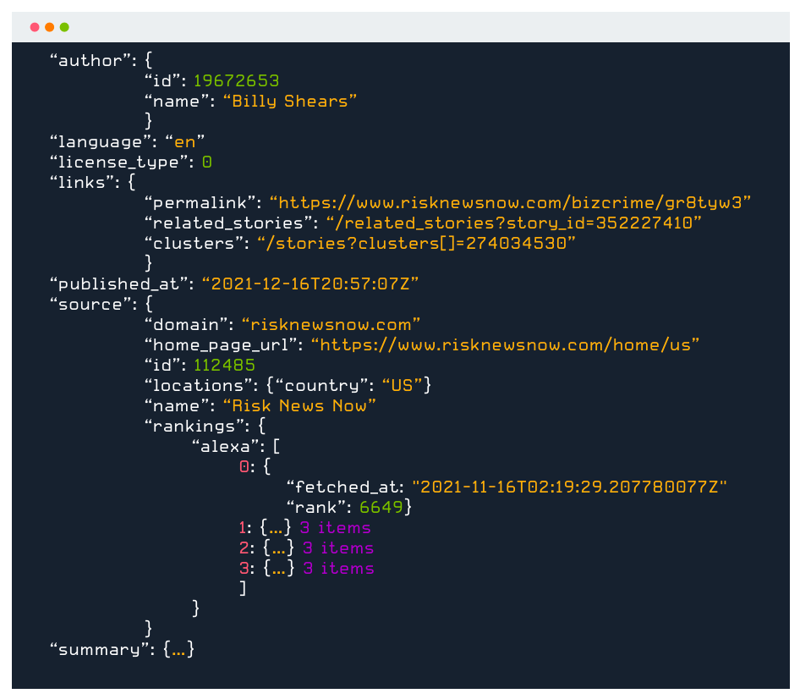The width and height of the screenshot is (800, 699).
Task: Expand the collapsed "summary" {...} object
Action: (178, 649)
